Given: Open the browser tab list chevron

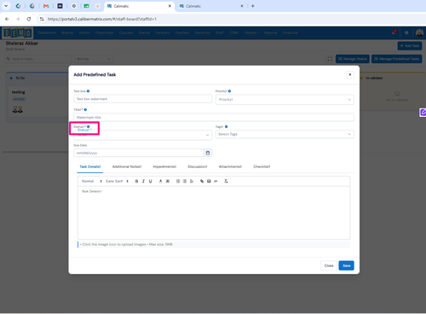Looking at the screenshot, I should [6, 6].
